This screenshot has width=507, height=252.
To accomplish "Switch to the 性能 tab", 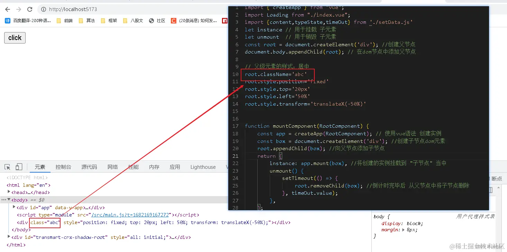I will (133, 167).
